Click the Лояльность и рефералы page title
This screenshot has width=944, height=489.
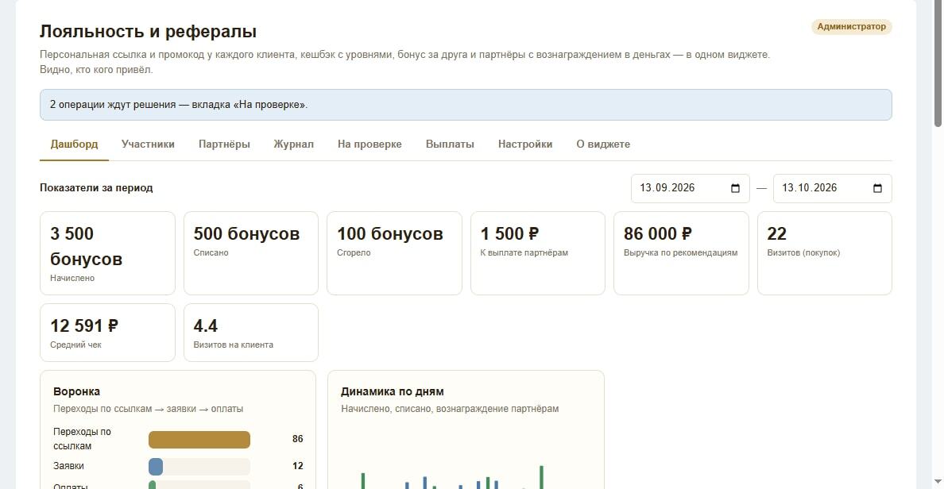coord(148,31)
